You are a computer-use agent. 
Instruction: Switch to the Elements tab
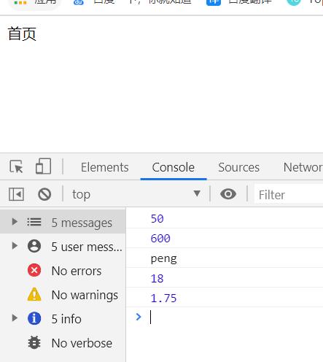pos(105,167)
